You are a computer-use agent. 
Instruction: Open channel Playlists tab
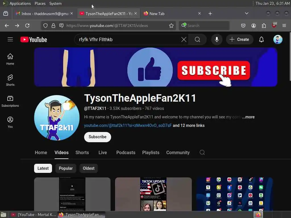coord(151,152)
